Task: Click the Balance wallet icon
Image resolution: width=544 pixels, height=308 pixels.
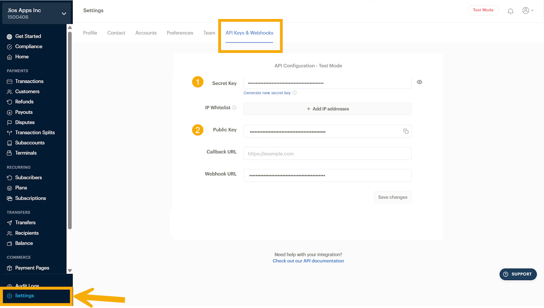Action: tap(10, 243)
